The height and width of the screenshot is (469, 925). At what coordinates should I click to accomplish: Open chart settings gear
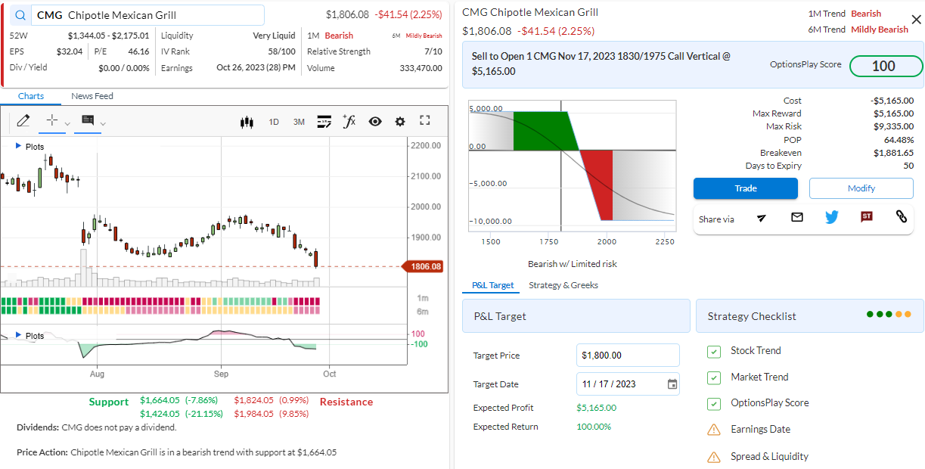click(x=400, y=121)
